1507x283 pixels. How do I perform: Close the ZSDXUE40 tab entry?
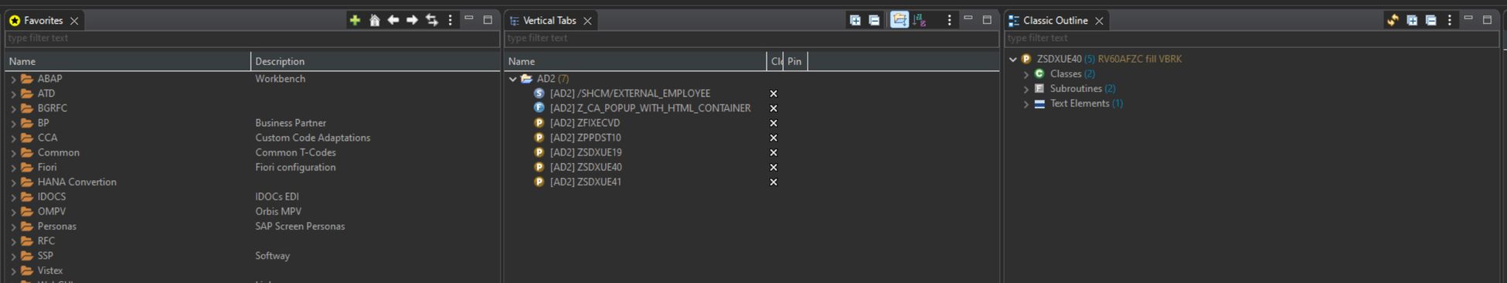[x=773, y=167]
